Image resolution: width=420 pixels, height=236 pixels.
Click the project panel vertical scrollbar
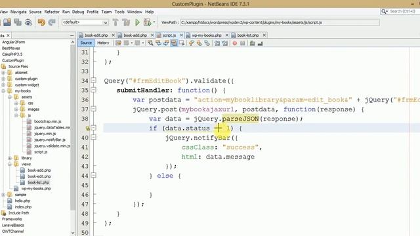[73, 127]
